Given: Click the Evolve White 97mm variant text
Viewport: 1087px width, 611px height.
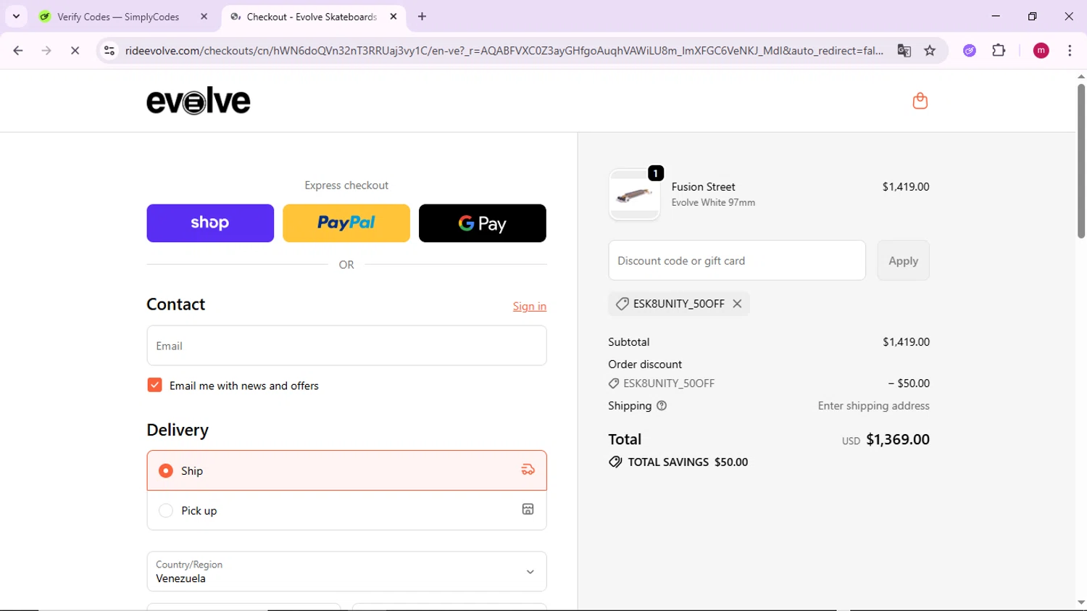Looking at the screenshot, I should click(713, 203).
